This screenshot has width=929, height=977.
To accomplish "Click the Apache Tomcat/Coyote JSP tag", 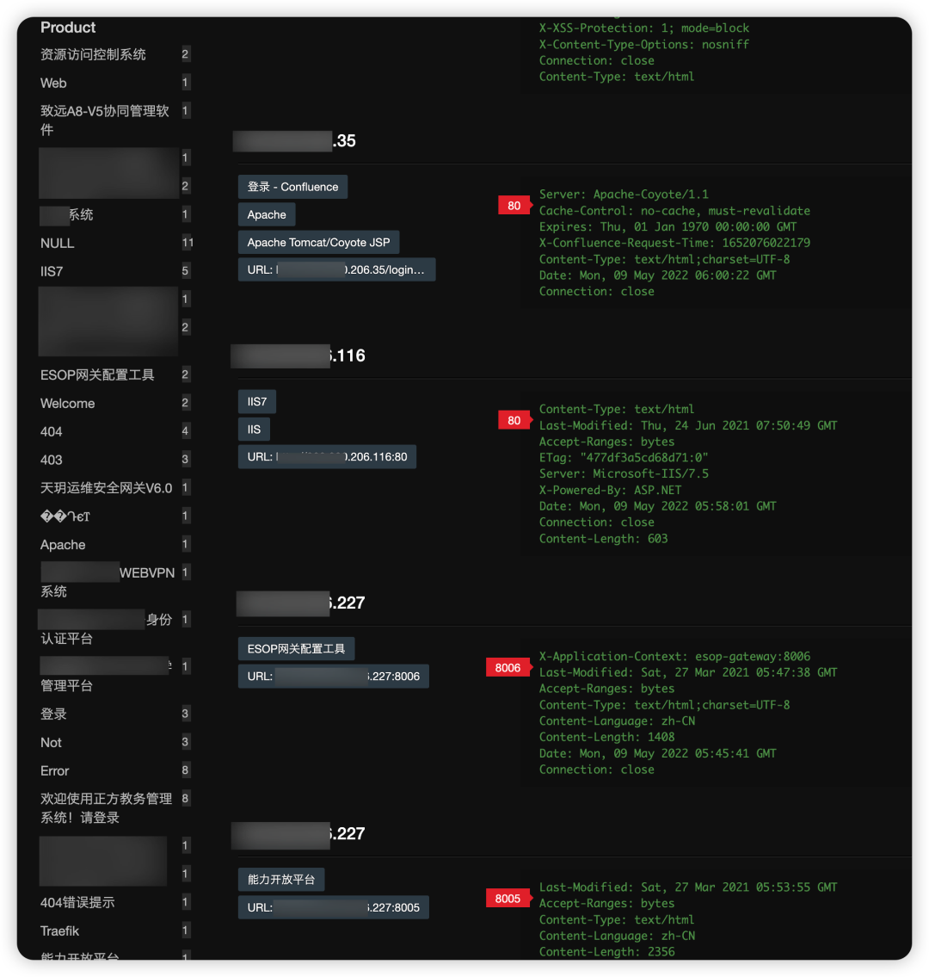I will click(318, 243).
